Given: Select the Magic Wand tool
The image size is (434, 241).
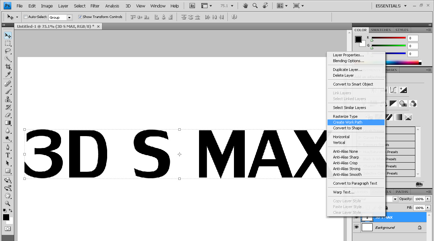Looking at the screenshot, I should coord(8,59).
